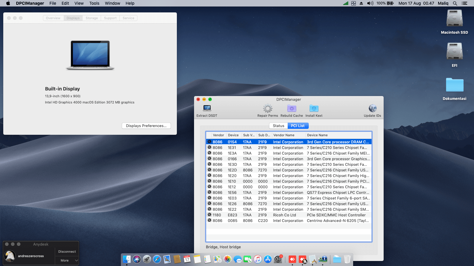Open System Preferences in the Dock
The image size is (474, 266).
click(278, 259)
